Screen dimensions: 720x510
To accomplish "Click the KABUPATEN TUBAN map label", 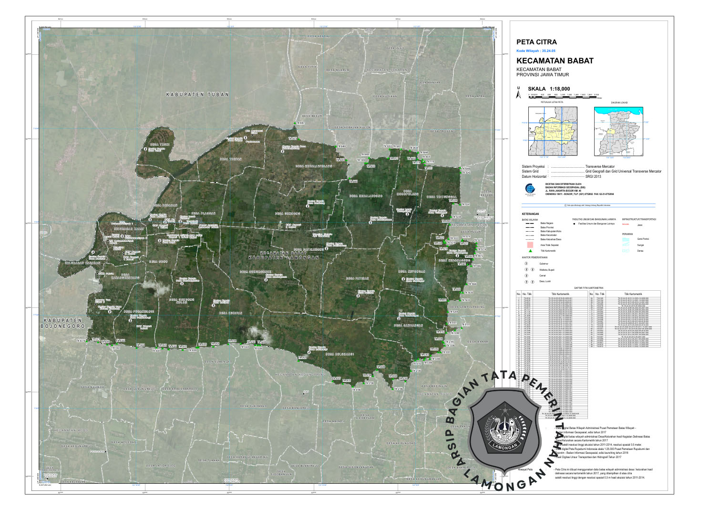I will coord(197,94).
